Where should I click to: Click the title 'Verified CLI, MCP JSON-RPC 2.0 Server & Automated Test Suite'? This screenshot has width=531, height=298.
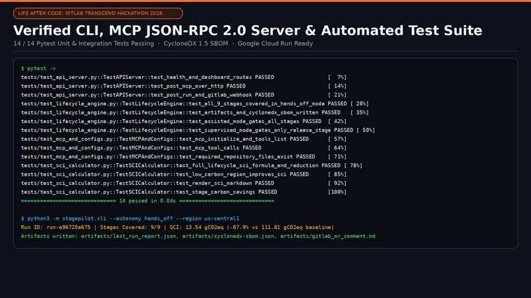click(x=248, y=30)
